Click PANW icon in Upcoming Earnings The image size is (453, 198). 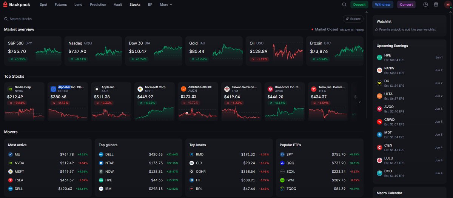pyautogui.click(x=379, y=70)
